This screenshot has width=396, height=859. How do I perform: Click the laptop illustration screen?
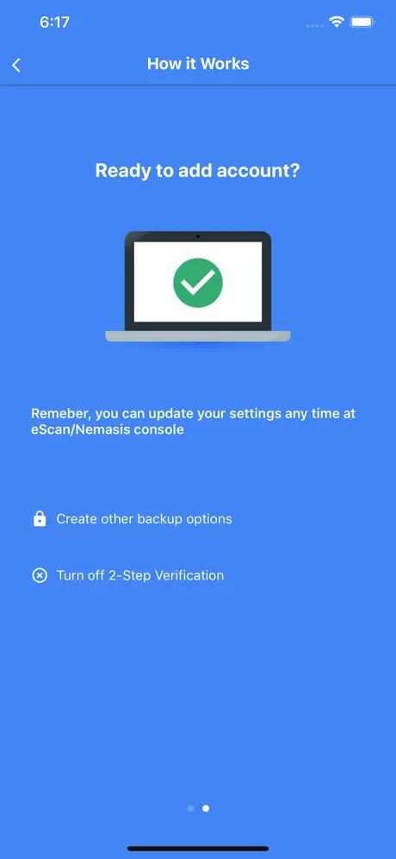click(x=198, y=282)
